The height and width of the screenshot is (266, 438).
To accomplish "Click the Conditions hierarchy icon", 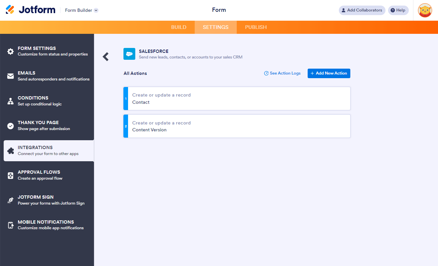I will (11, 101).
